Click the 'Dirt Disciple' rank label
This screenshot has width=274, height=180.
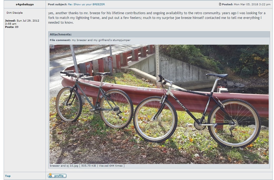pos(14,13)
